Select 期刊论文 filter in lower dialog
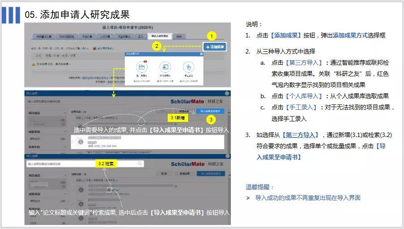404x229 pixels. [35, 201]
